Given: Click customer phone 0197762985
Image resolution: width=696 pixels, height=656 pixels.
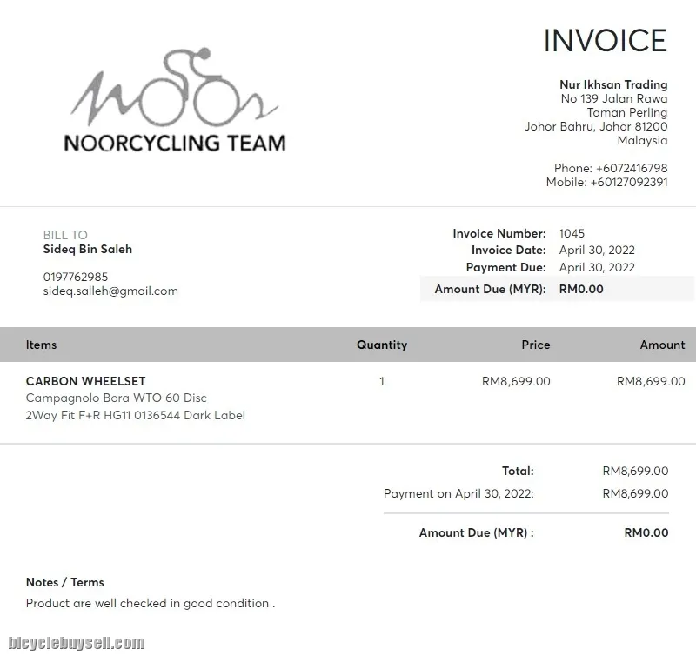Looking at the screenshot, I should tap(76, 277).
